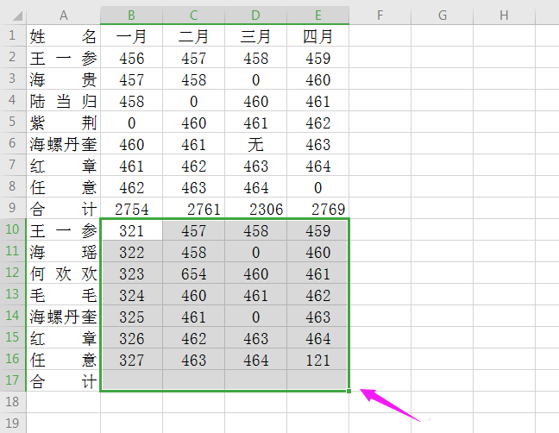559x433 pixels.
Task: Click header cell 姓名
Action: tap(64, 35)
